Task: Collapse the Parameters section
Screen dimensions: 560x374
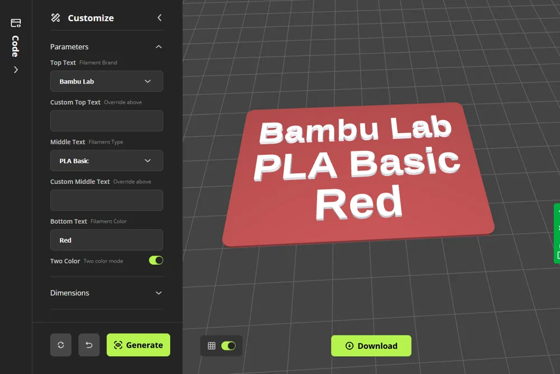Action: click(158, 47)
